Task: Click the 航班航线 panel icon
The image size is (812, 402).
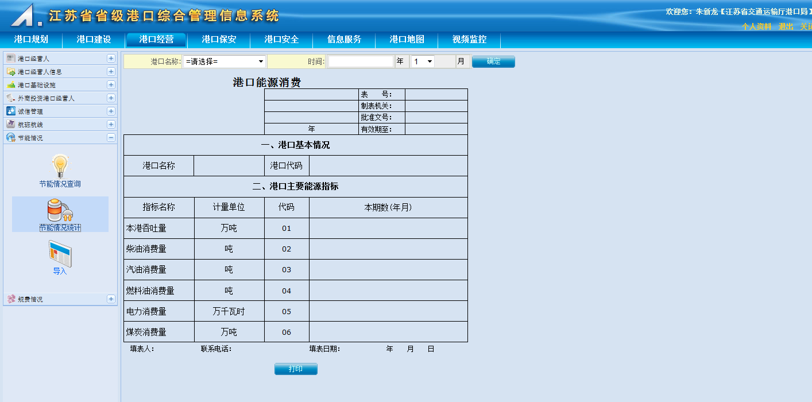Action: click(10, 125)
